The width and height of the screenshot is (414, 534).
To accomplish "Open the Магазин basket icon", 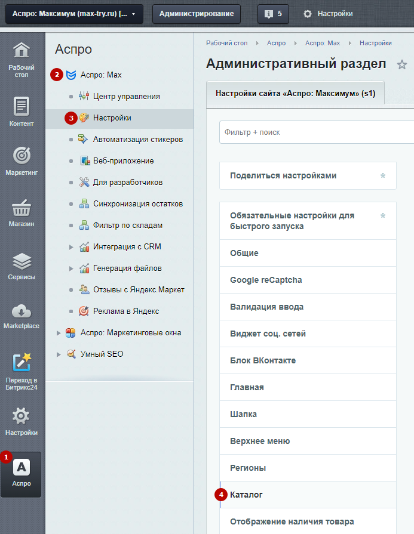I will point(21,208).
